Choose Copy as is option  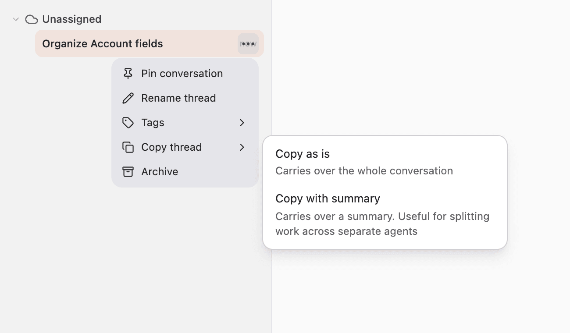[x=385, y=163]
